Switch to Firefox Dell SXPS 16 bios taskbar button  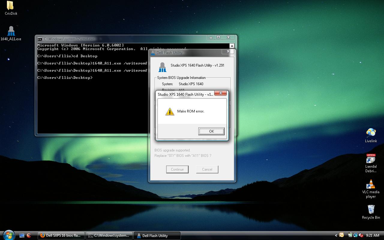point(61,235)
